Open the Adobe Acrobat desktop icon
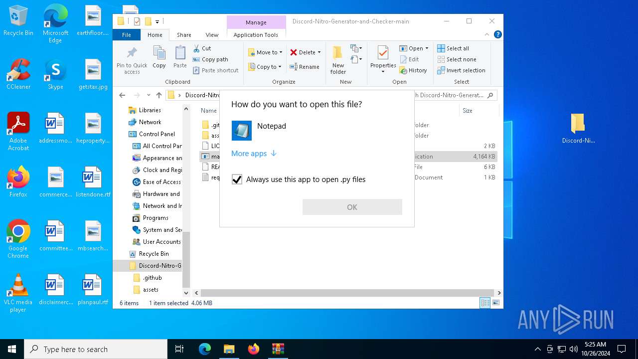This screenshot has width=638, height=359. (18, 132)
